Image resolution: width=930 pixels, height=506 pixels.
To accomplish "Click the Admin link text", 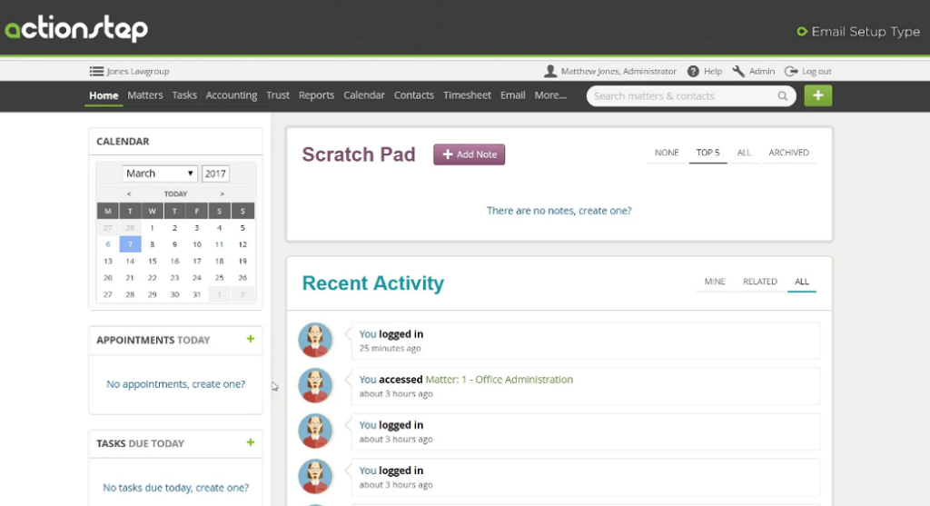I will click(762, 71).
